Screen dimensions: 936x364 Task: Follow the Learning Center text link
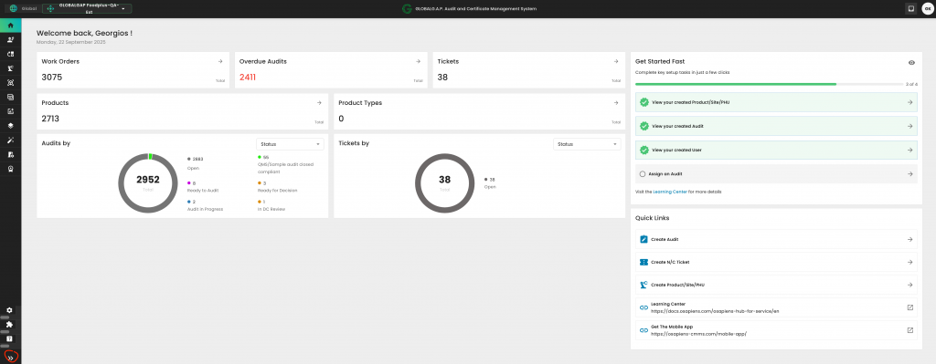[x=670, y=192]
